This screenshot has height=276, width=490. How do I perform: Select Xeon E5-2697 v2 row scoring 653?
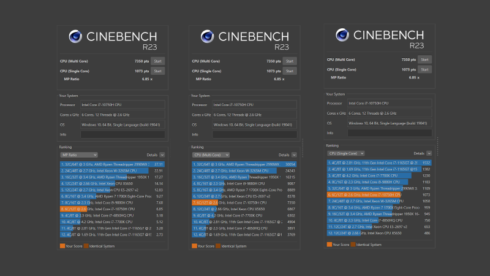379,226
